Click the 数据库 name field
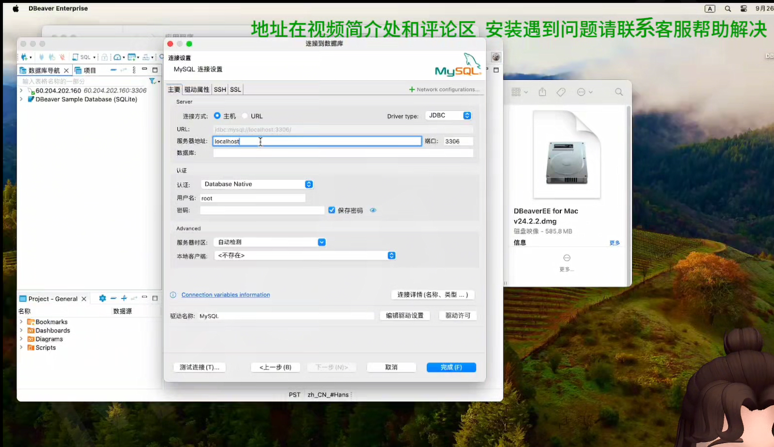Screen dimensions: 774x447 point(343,153)
